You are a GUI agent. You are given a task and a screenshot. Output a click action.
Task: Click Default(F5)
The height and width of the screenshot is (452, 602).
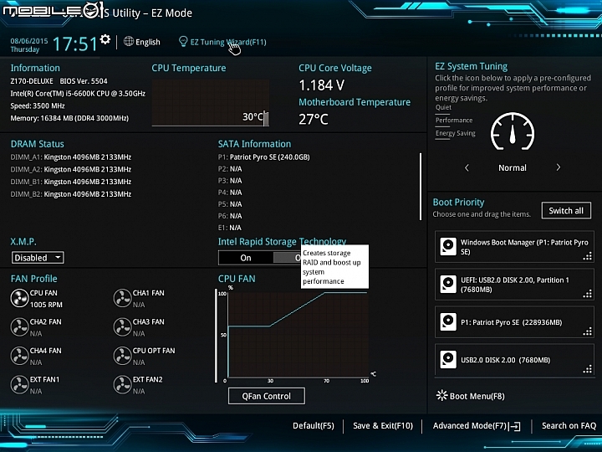pos(314,426)
